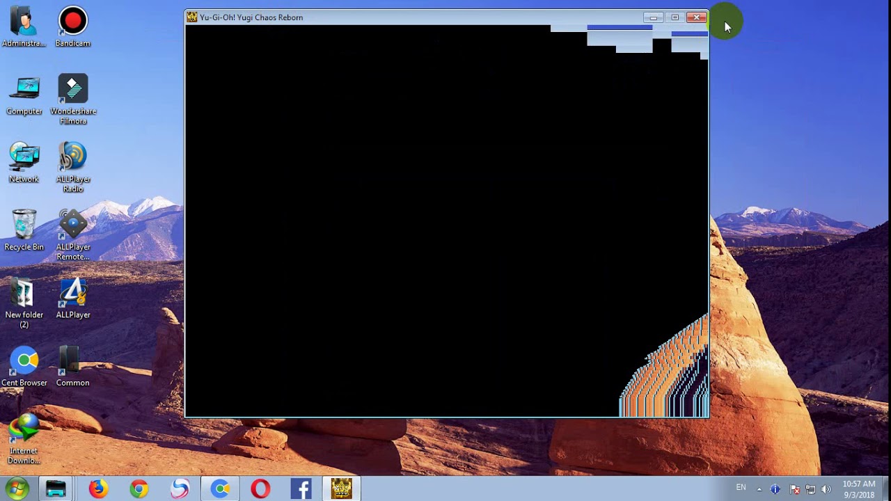Select the New folder (2) icon
Image resolution: width=891 pixels, height=501 pixels.
(x=24, y=303)
